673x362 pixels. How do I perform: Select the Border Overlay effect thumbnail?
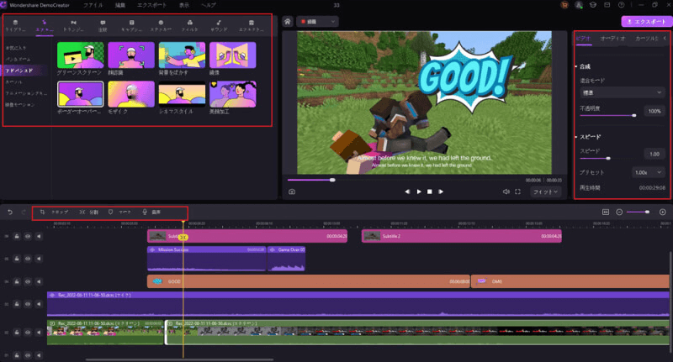coord(80,94)
